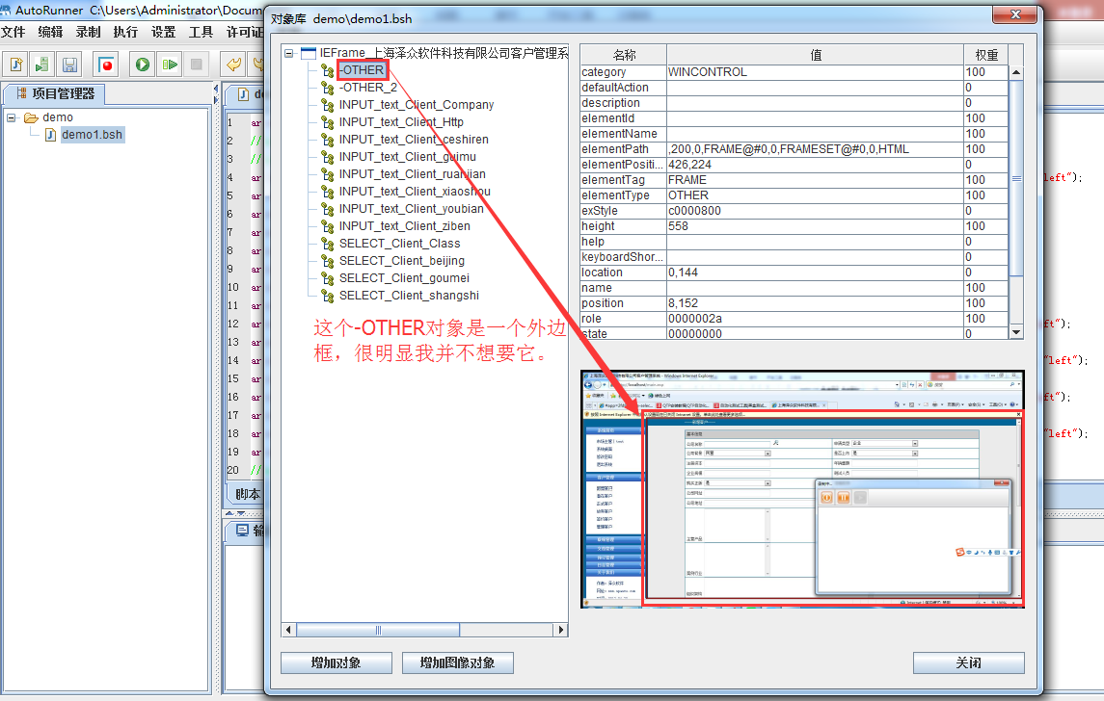Open the 录制 menu
This screenshot has height=701, width=1104.
click(88, 32)
